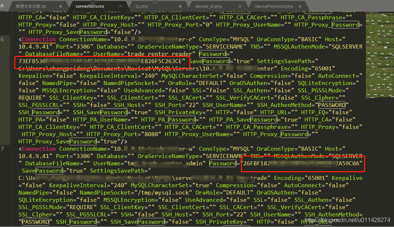Viewport: 394px width, 227px height.
Task: Click ConnectionName ending in er-r
Action: click(x=128, y=39)
